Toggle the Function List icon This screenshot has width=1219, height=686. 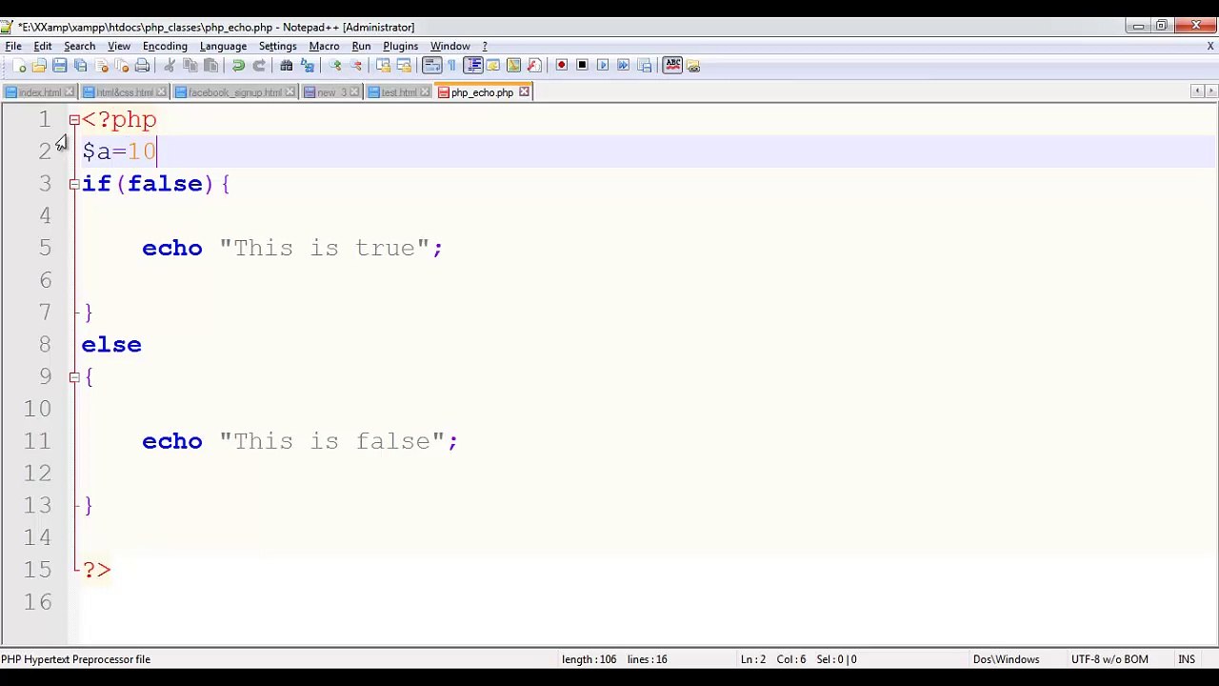click(534, 66)
